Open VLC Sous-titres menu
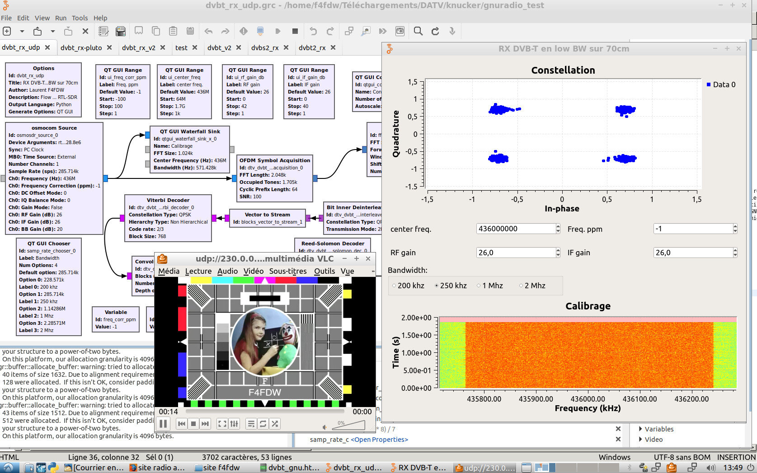The width and height of the screenshot is (757, 473). click(288, 271)
